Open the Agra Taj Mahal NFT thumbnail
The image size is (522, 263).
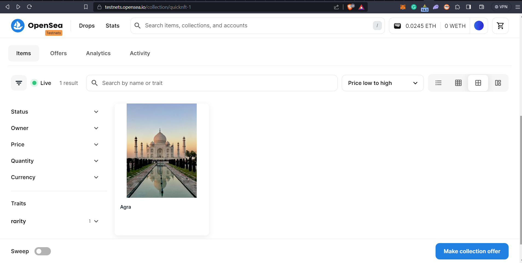(x=161, y=150)
